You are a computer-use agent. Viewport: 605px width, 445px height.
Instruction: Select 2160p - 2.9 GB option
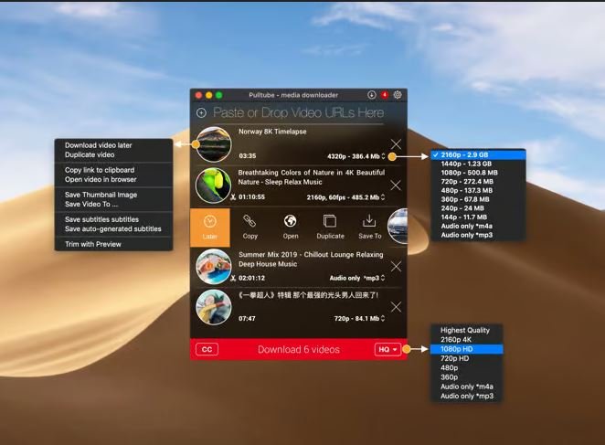coord(478,154)
